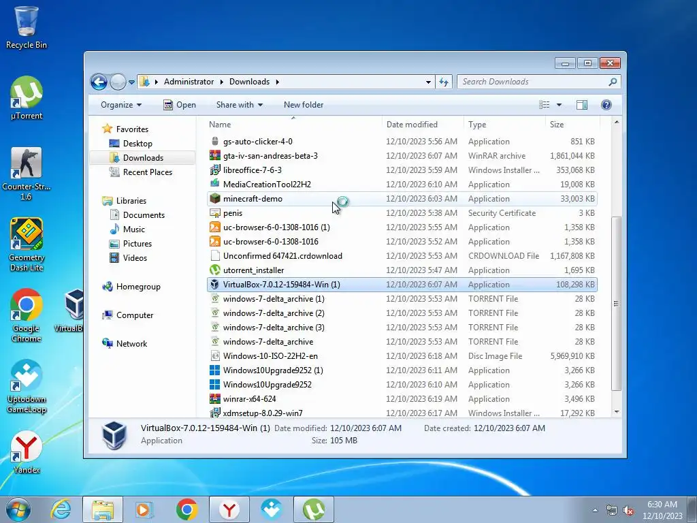Open the Organize dropdown menu
Image resolution: width=697 pixels, height=523 pixels.
click(x=121, y=104)
